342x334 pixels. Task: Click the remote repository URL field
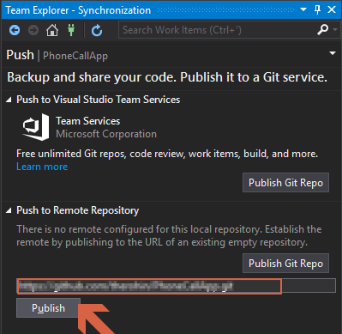(176, 286)
